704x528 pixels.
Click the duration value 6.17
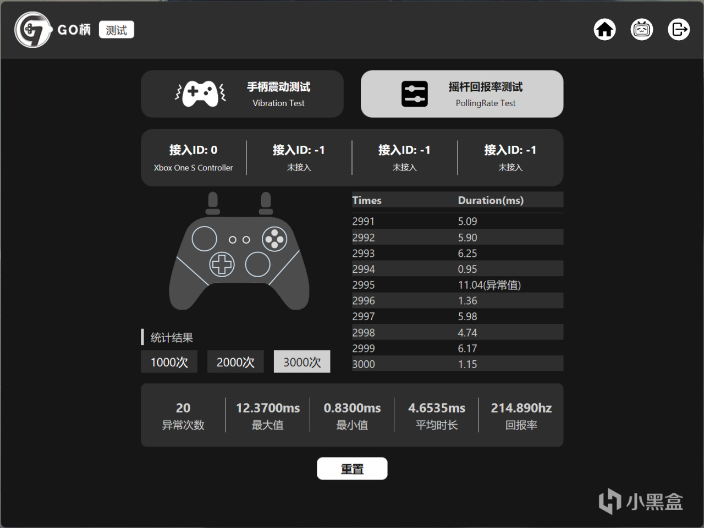pos(468,348)
